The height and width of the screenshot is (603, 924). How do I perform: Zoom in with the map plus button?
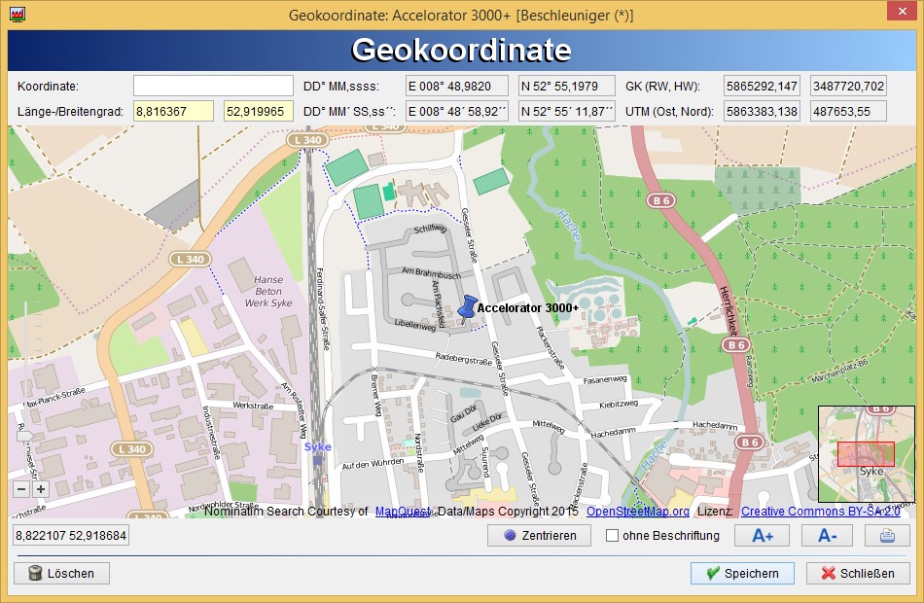coord(40,489)
